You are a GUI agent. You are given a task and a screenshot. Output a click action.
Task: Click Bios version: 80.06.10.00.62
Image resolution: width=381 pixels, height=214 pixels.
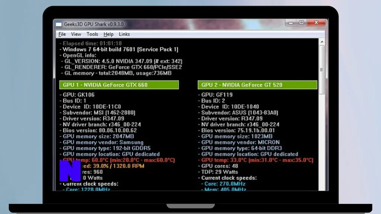pos(98,130)
